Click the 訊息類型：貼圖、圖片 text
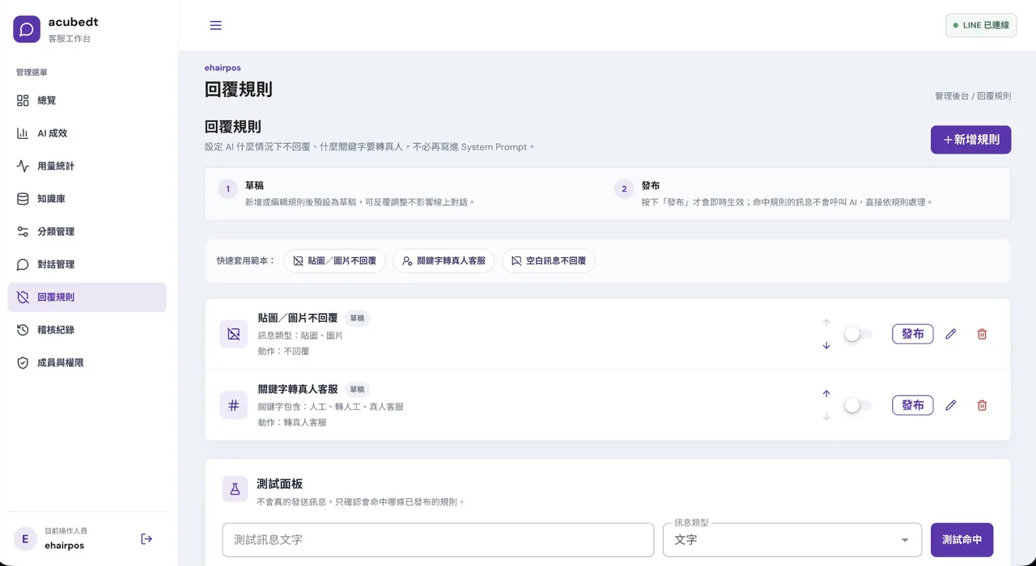Image resolution: width=1036 pixels, height=566 pixels. click(300, 335)
